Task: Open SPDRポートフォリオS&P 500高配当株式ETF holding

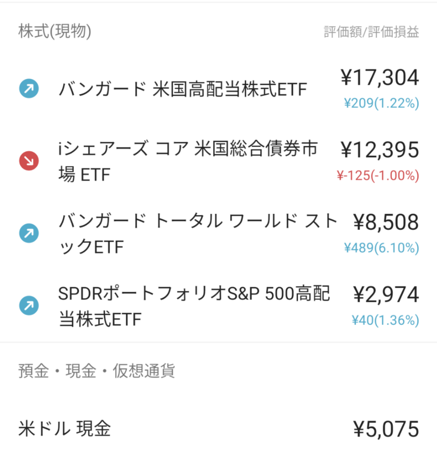Action: pyautogui.click(x=218, y=306)
